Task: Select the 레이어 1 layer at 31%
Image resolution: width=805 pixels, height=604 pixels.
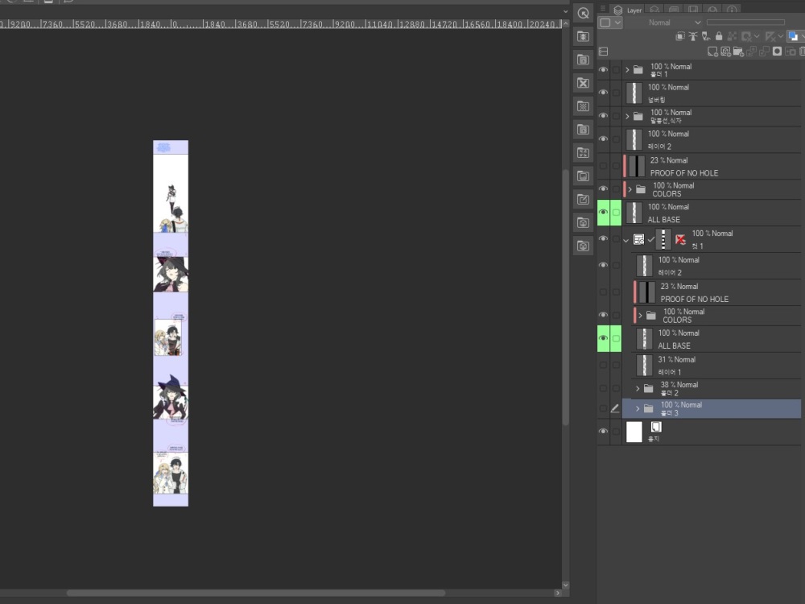Action: [716, 365]
